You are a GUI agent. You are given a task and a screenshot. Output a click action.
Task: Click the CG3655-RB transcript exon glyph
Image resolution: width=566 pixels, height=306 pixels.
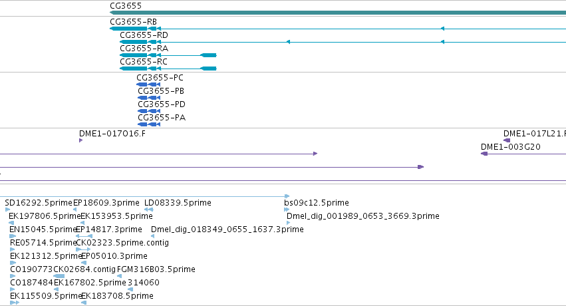pyautogui.click(x=128, y=29)
